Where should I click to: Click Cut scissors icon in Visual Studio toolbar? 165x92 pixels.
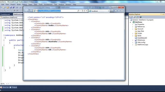click(17, 7)
